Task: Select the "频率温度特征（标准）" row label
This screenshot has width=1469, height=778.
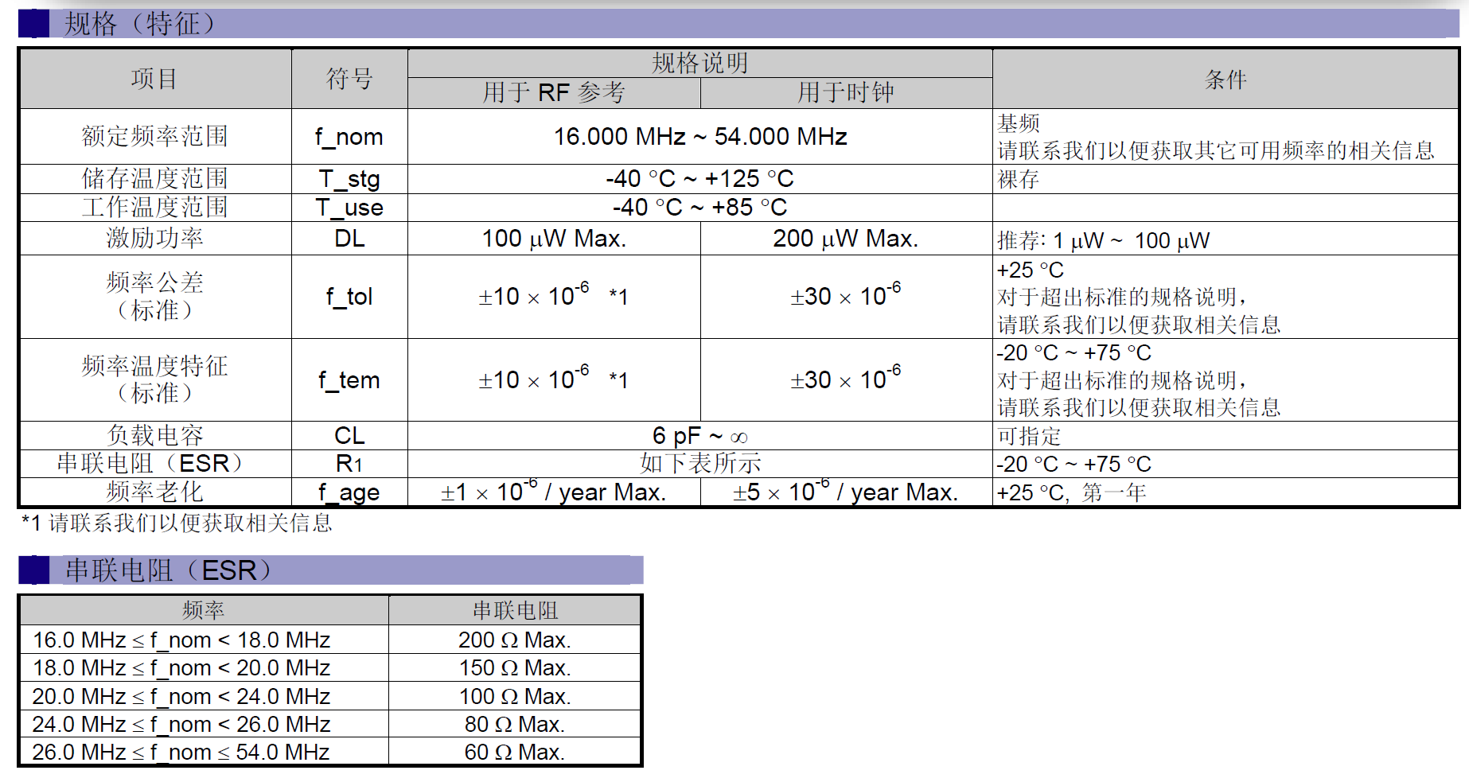Action: pos(154,379)
